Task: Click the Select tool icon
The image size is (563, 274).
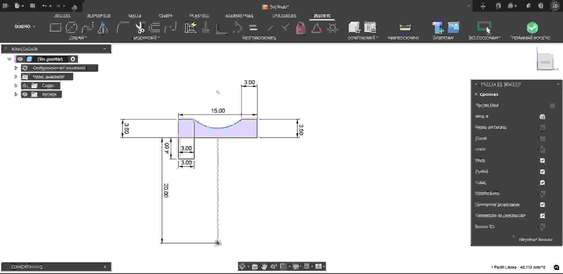Action: click(x=484, y=27)
